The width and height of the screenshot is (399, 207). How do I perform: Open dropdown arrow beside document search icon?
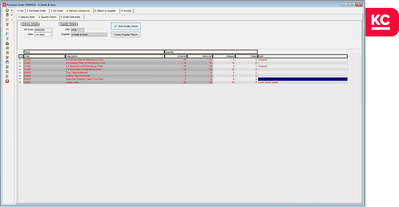point(12,20)
